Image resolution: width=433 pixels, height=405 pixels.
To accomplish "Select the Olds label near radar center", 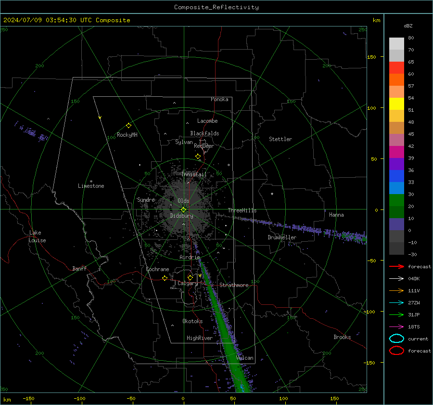I will tap(183, 201).
